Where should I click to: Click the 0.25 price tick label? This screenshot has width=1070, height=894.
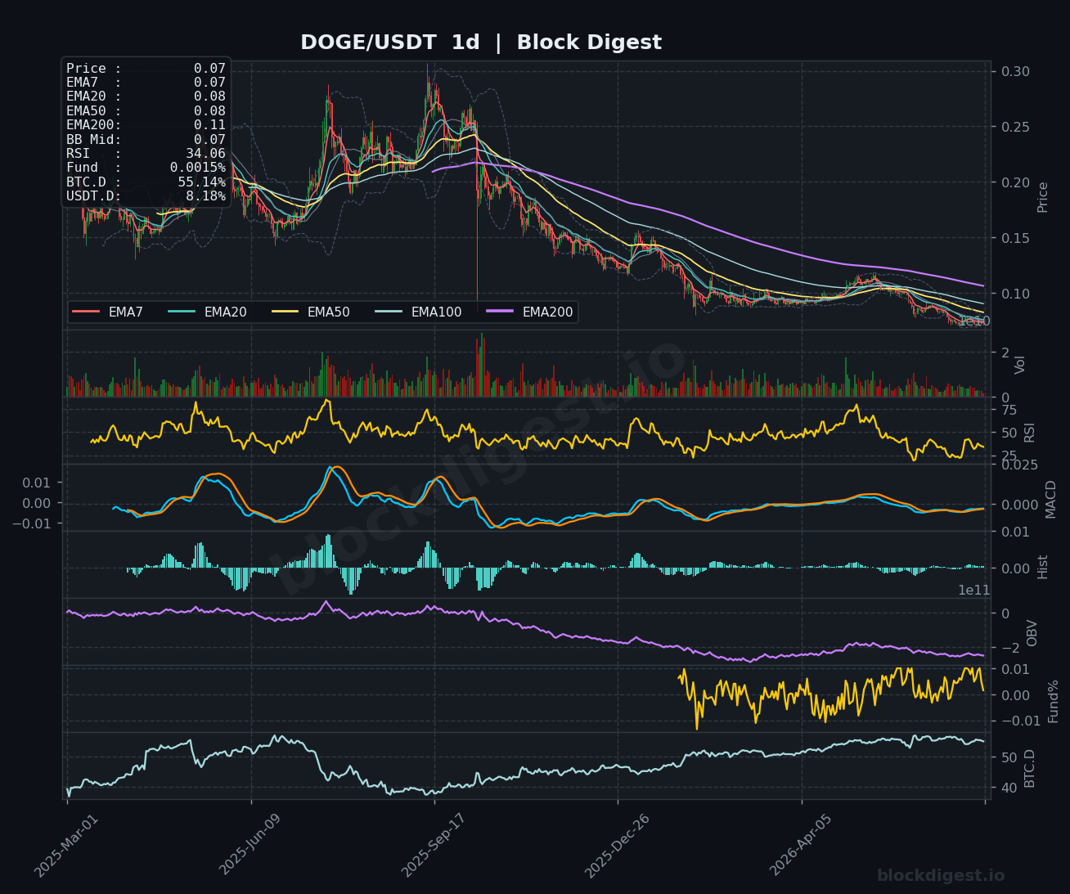1015,128
